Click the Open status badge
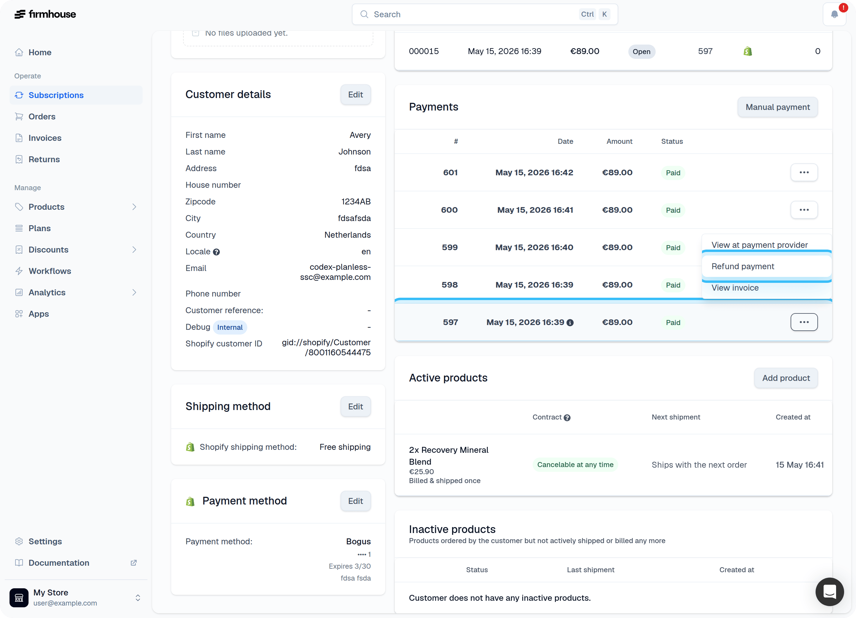The image size is (856, 618). pos(642,52)
